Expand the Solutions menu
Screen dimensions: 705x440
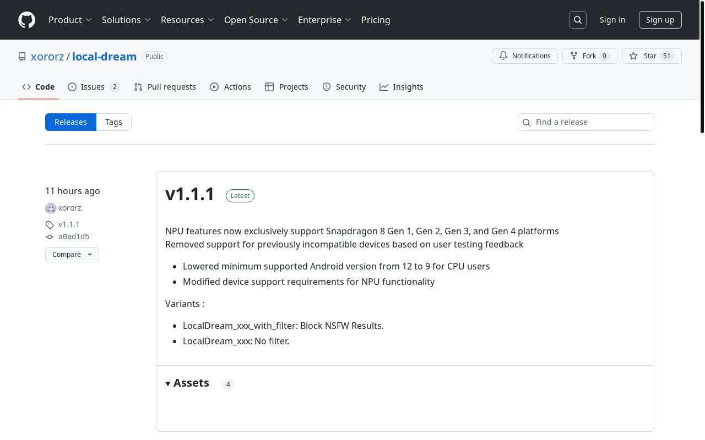click(x=126, y=20)
